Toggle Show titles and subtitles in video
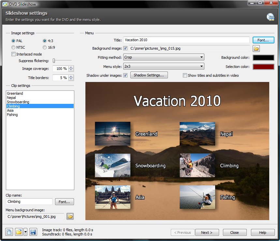The width and height of the screenshot is (280, 241). click(x=185, y=75)
